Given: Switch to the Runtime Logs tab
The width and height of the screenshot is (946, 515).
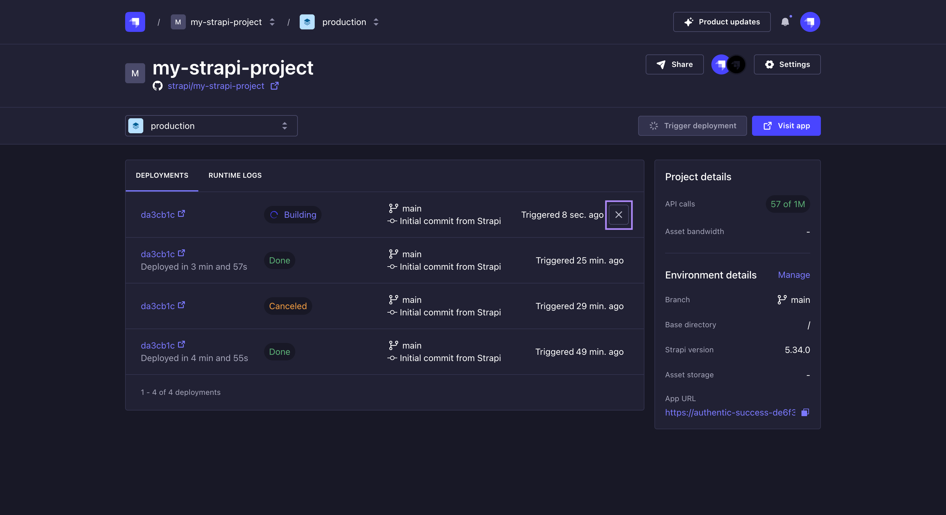Looking at the screenshot, I should click(235, 176).
